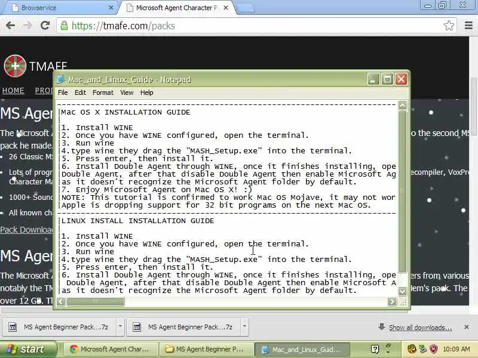Screen dimensions: 478x358
Task: Click Notepad horizontal scrollbar thumb
Action: pyautogui.click(x=96, y=302)
